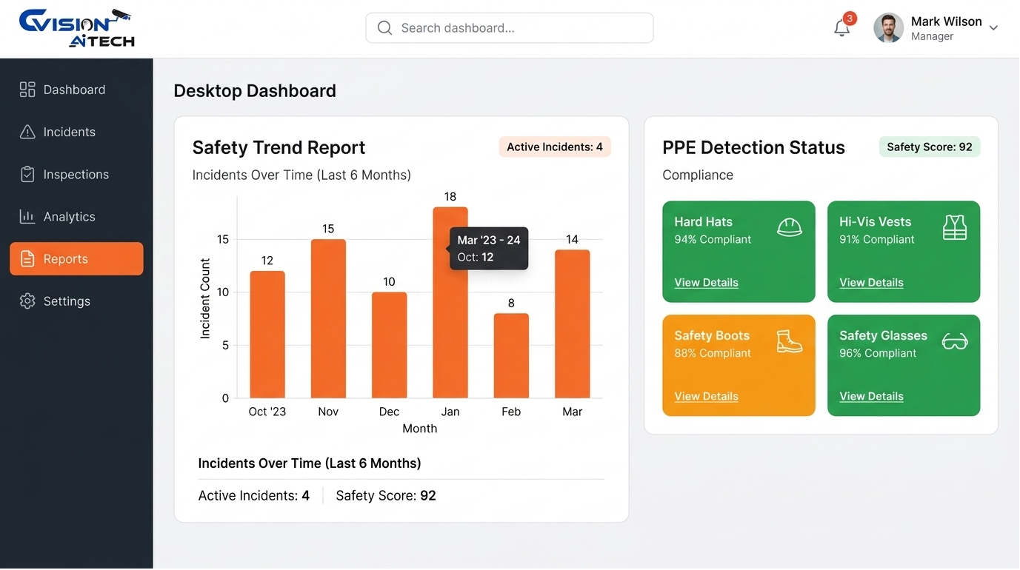Click the 96% Compliant text
This screenshot has height=570, width=1020.
[878, 354]
